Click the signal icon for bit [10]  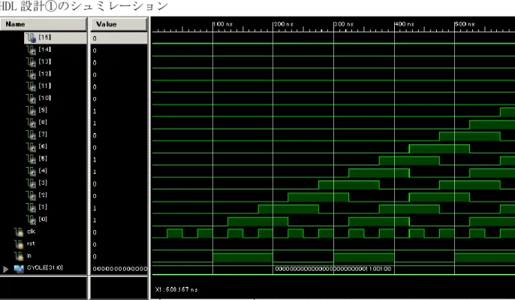click(x=32, y=98)
